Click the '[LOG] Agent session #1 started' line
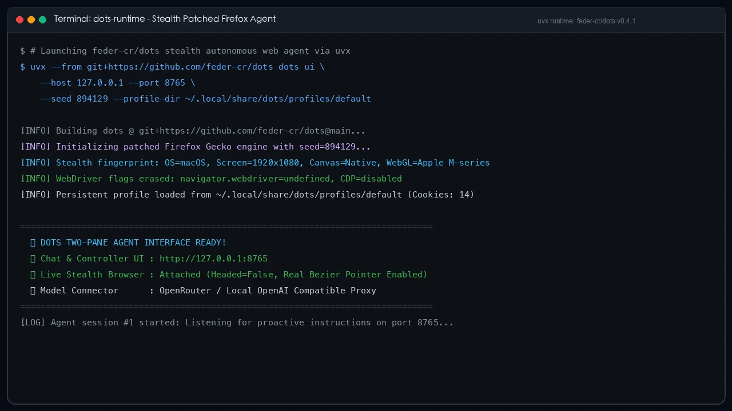 tap(237, 323)
